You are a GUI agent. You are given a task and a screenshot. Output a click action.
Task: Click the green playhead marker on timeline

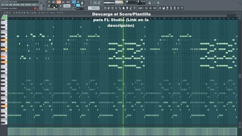click(123, 19)
